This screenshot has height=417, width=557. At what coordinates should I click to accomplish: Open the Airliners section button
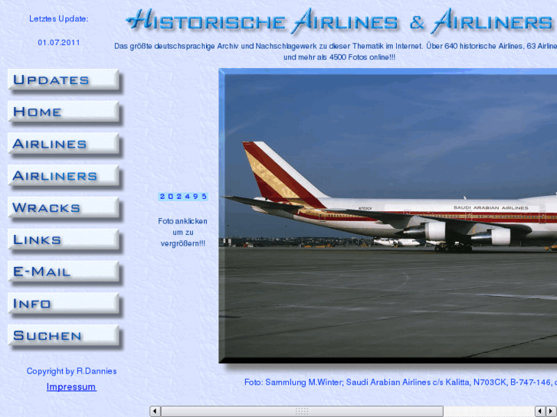tap(64, 176)
